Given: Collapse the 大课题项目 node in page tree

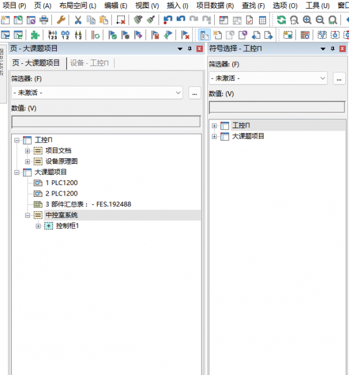Looking at the screenshot, I should coord(17,172).
